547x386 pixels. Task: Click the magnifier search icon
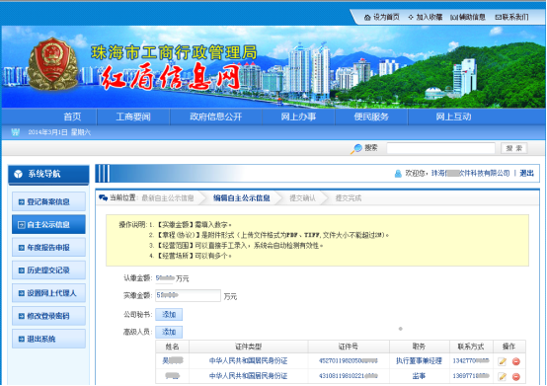pyautogui.click(x=356, y=148)
